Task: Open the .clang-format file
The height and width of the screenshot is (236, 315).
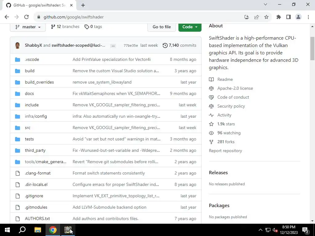Action: [x=38, y=173]
